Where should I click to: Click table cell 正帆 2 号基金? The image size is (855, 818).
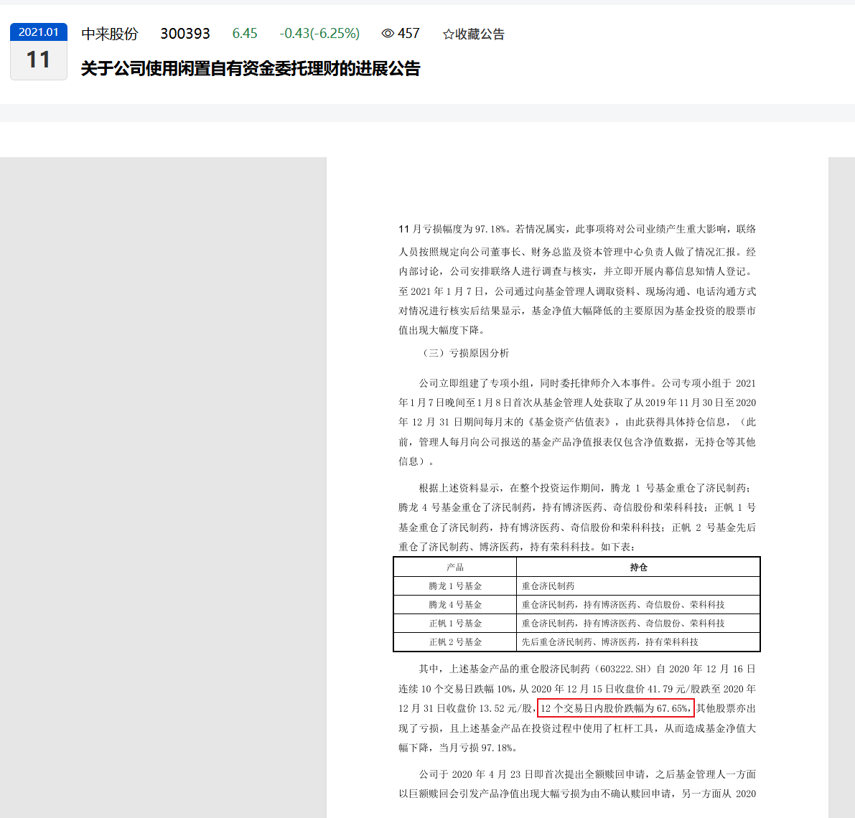[455, 642]
